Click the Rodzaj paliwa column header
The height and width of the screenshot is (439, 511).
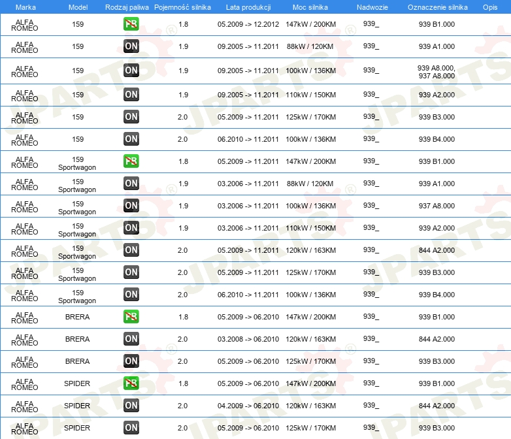[x=127, y=7]
